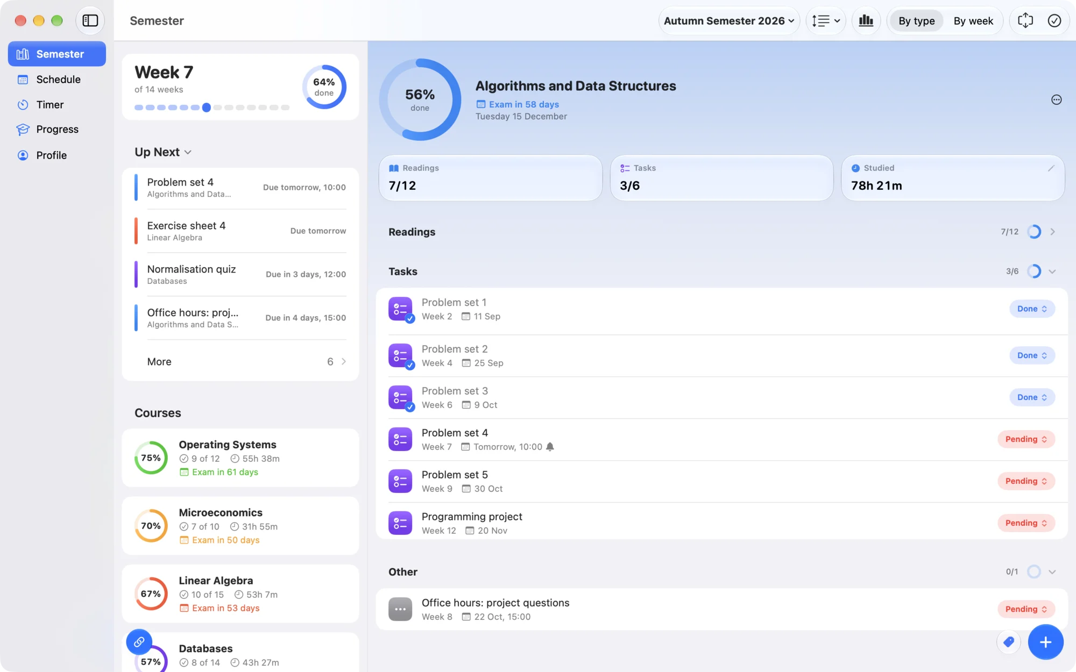The width and height of the screenshot is (1076, 672).
Task: Select the Semester sidebar item
Action: (57, 54)
